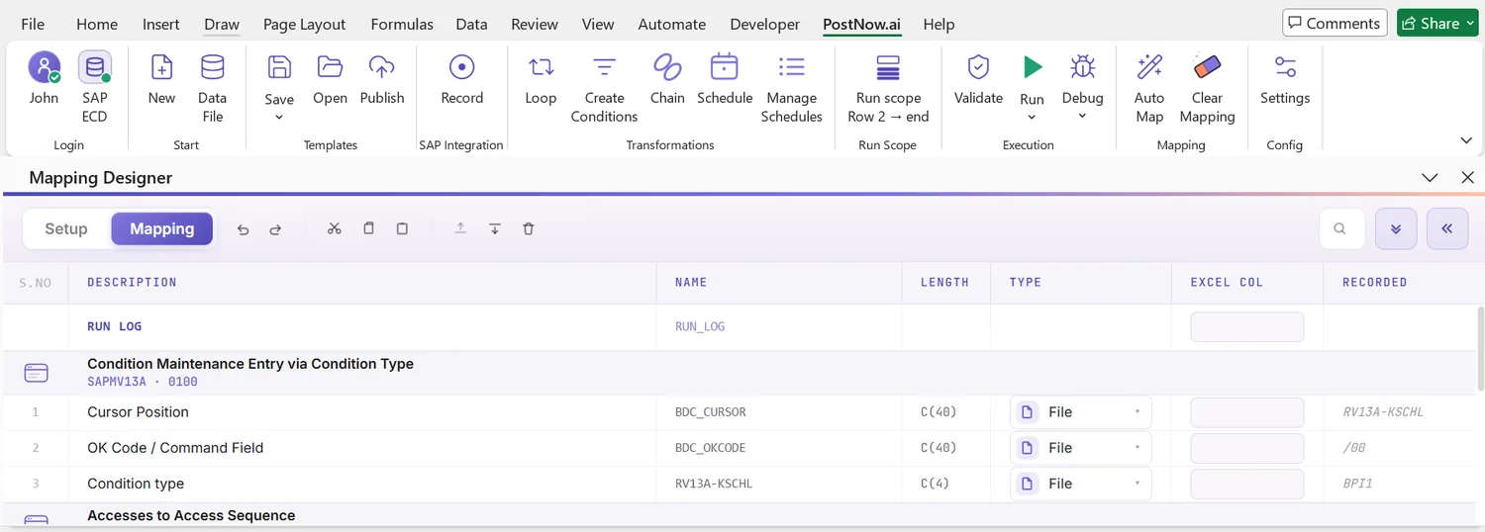Expand the Debug dropdown arrow
The width and height of the screenshot is (1485, 532).
pos(1082,117)
